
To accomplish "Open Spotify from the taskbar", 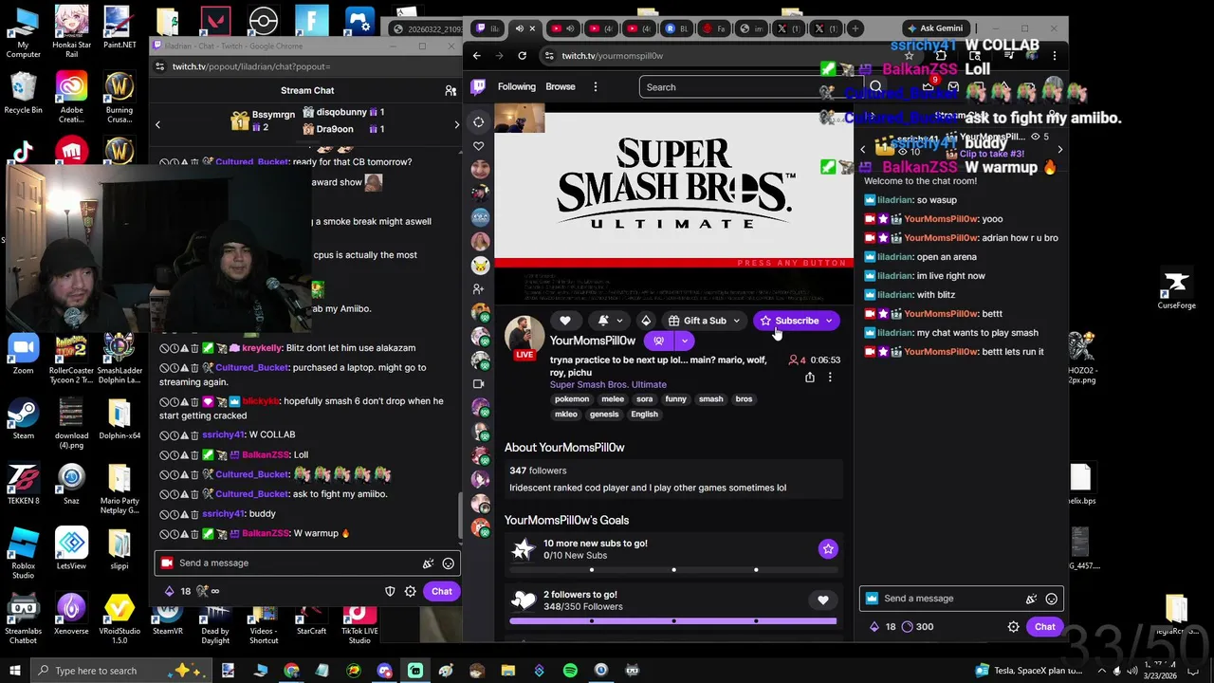I will pos(570,671).
